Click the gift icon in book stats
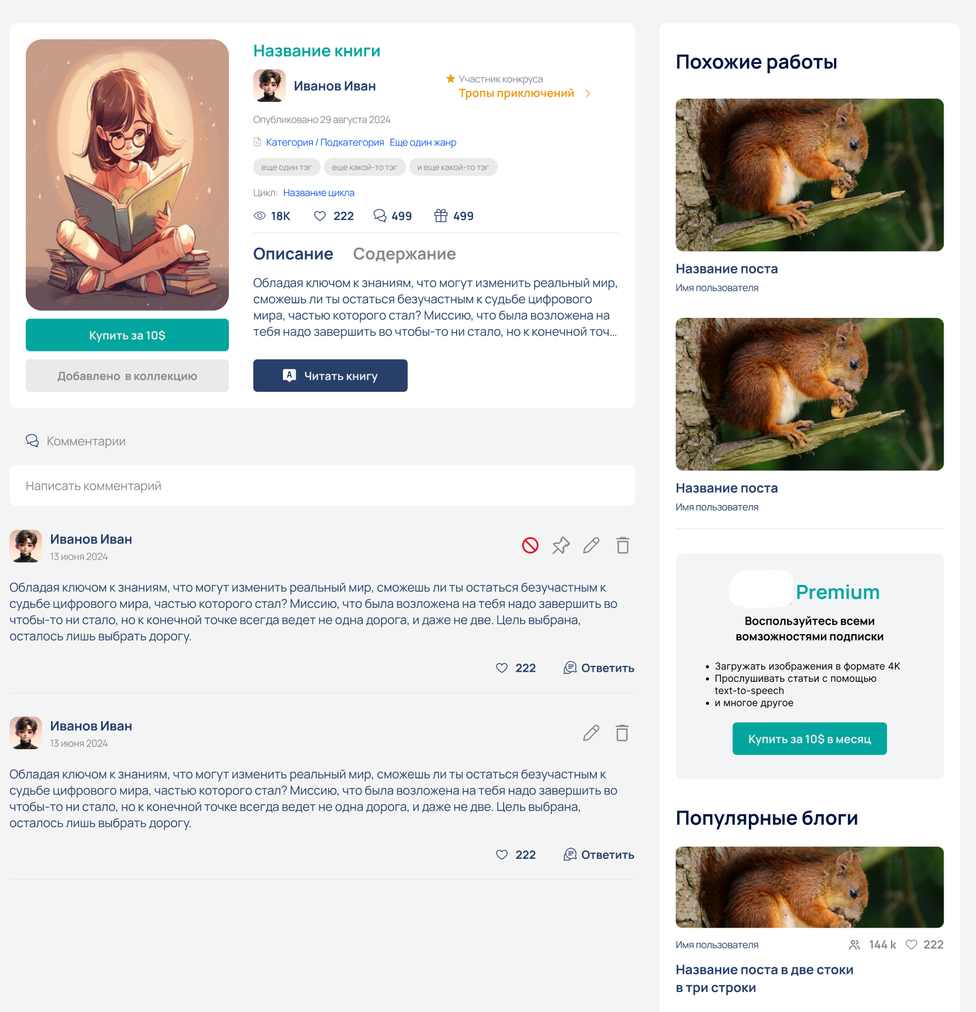 coord(441,216)
